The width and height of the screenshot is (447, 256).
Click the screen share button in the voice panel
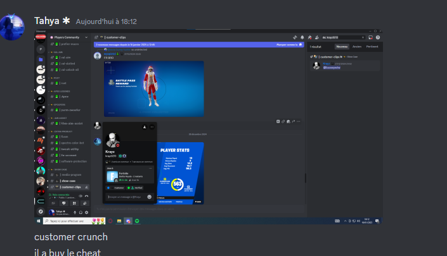pos(64,203)
